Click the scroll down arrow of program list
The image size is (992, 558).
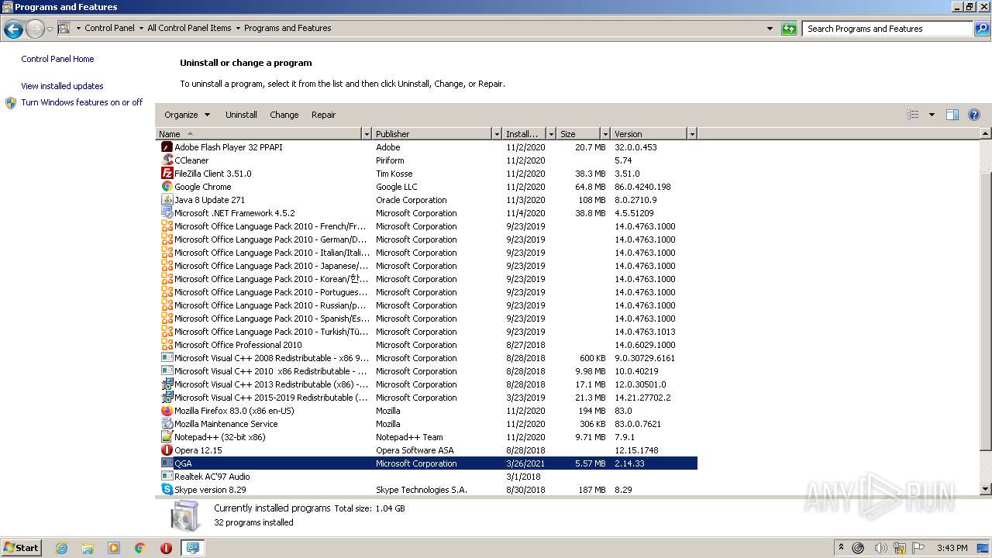986,490
